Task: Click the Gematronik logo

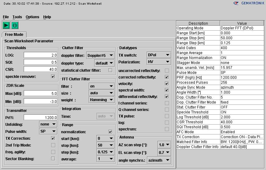Action: 249,3
